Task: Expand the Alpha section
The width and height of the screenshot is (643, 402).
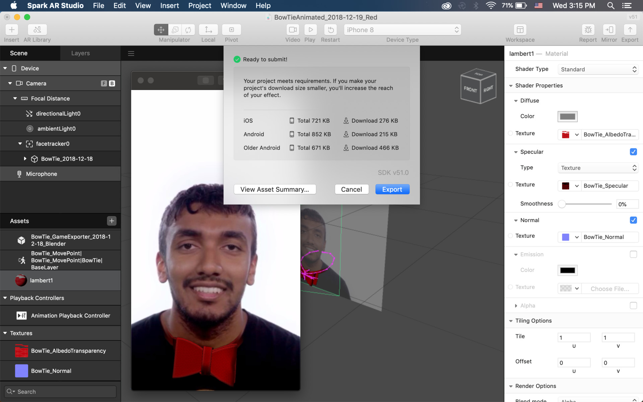Action: click(x=516, y=306)
